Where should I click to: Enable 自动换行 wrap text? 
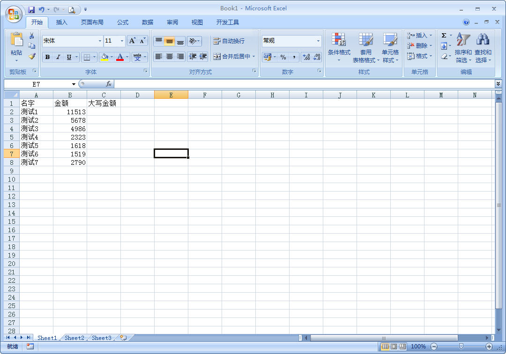point(229,41)
